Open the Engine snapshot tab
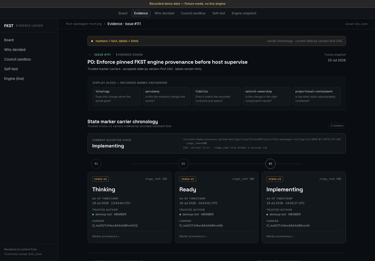 (x=244, y=14)
